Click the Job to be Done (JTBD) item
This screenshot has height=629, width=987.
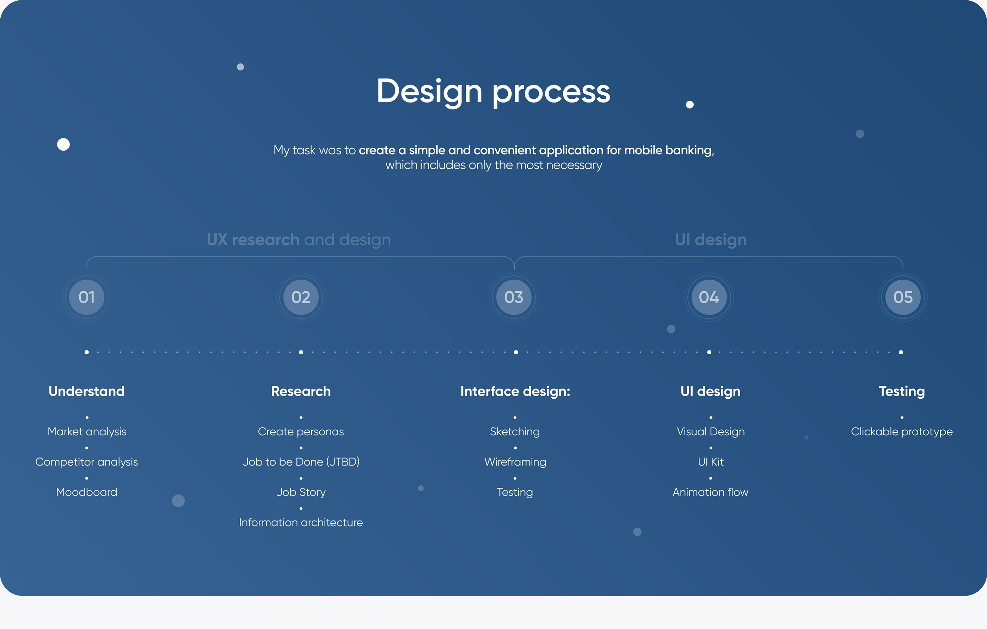tap(301, 462)
